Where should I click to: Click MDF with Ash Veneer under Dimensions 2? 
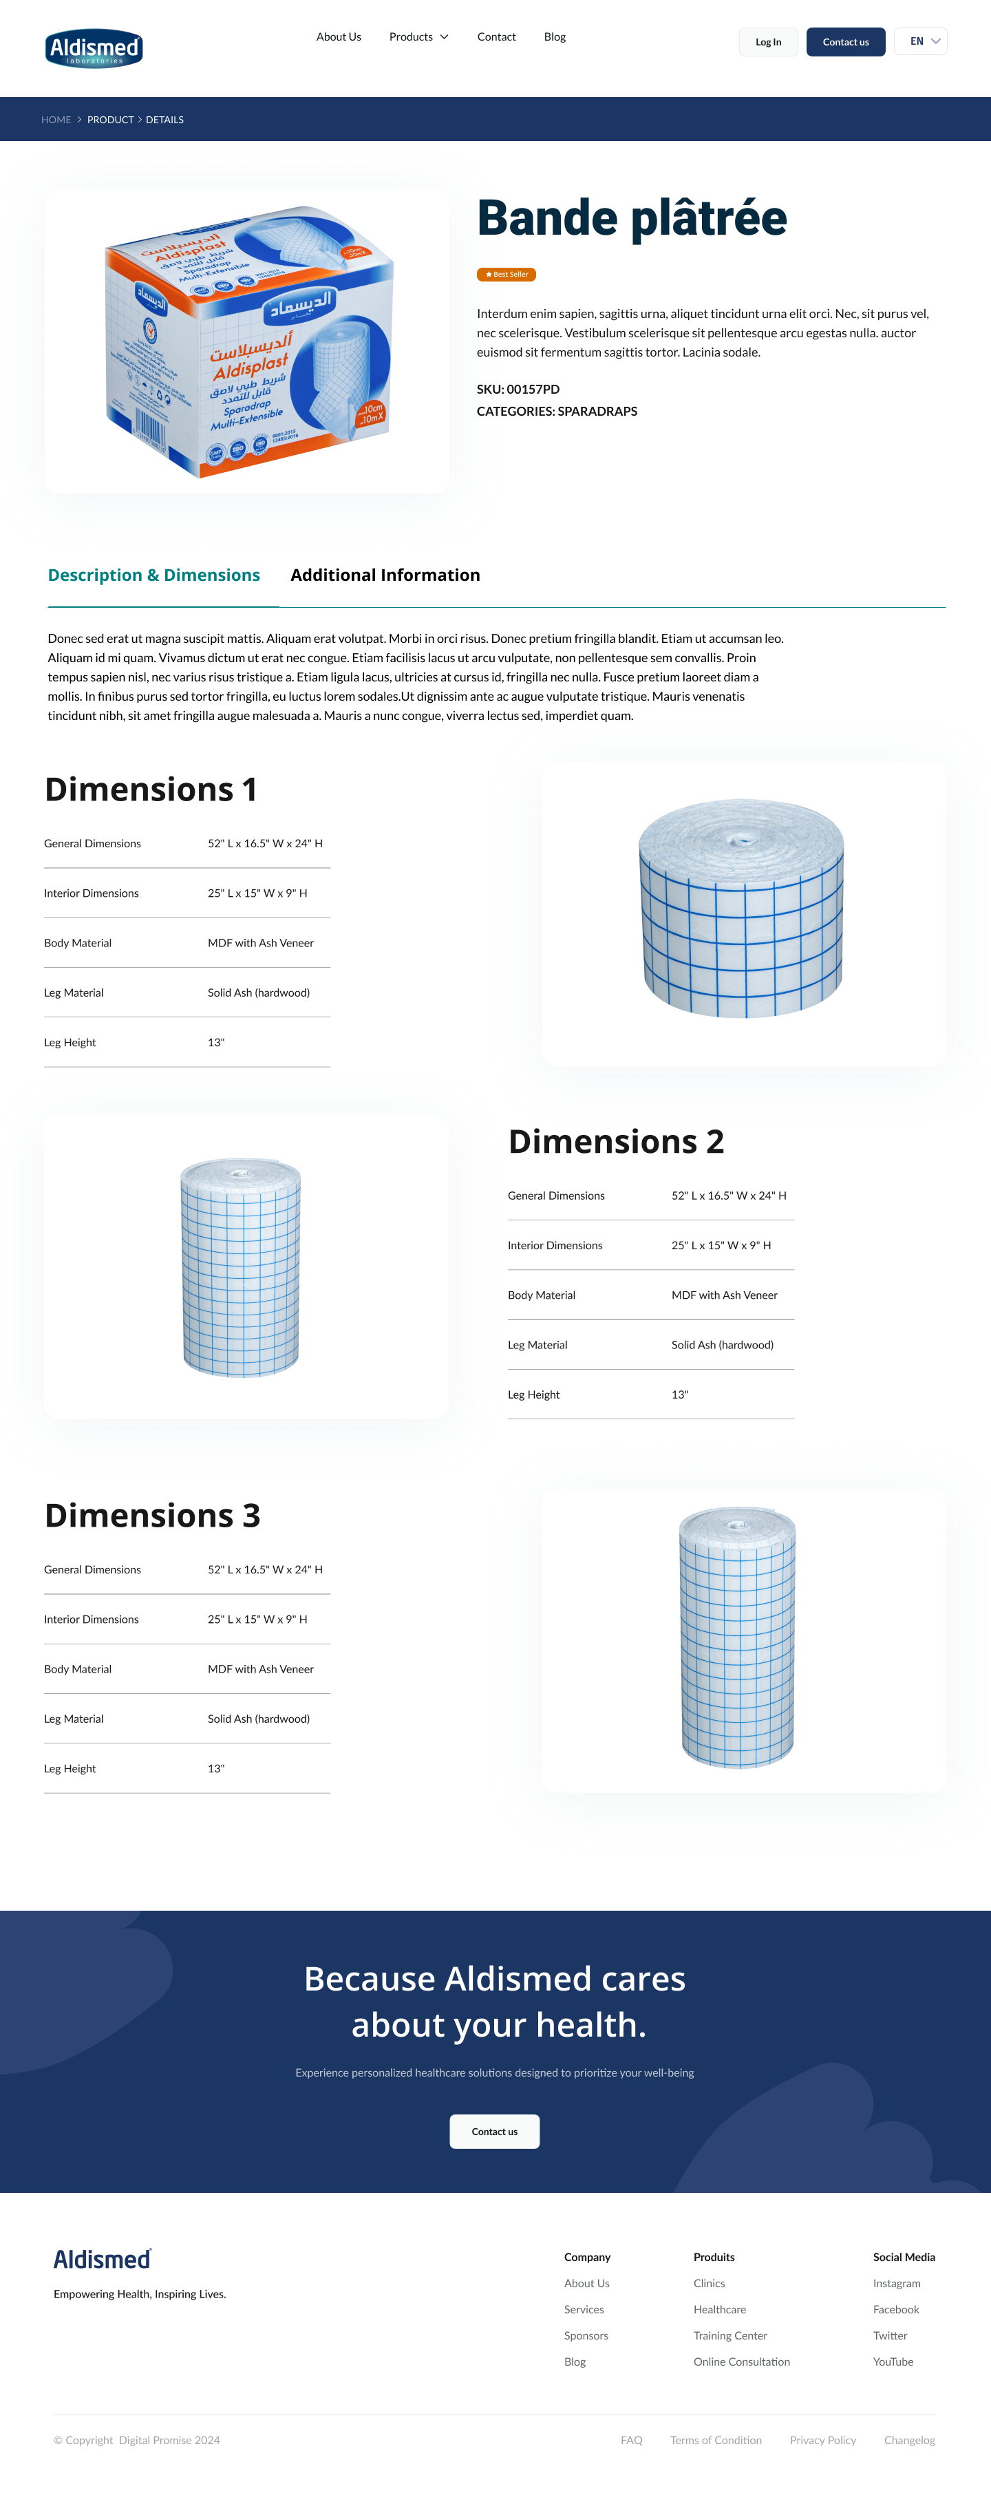click(725, 1295)
